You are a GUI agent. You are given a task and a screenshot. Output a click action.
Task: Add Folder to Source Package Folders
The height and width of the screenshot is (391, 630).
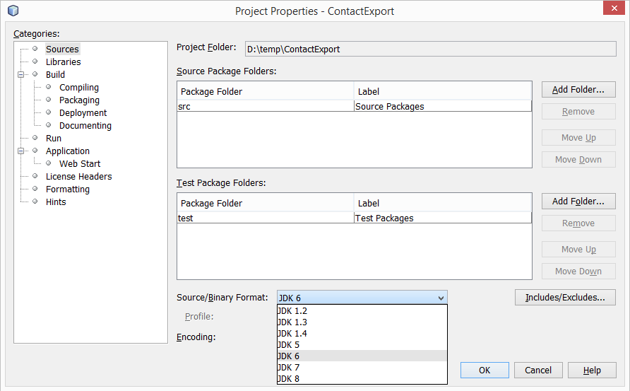point(578,90)
